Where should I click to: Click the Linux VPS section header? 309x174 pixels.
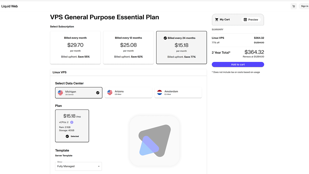tap(128, 72)
